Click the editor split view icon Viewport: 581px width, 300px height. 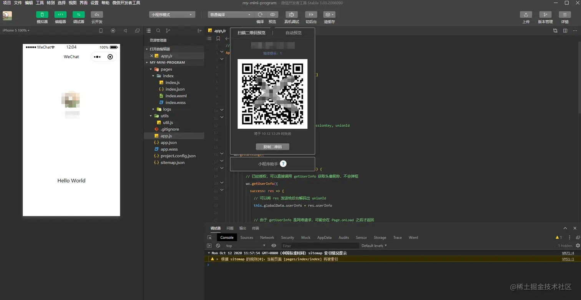(565, 31)
